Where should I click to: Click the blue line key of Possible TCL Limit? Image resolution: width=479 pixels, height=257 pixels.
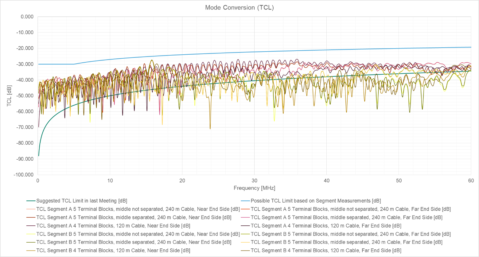(x=245, y=201)
